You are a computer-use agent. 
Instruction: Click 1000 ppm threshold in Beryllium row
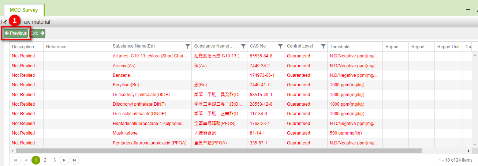coord(347,85)
